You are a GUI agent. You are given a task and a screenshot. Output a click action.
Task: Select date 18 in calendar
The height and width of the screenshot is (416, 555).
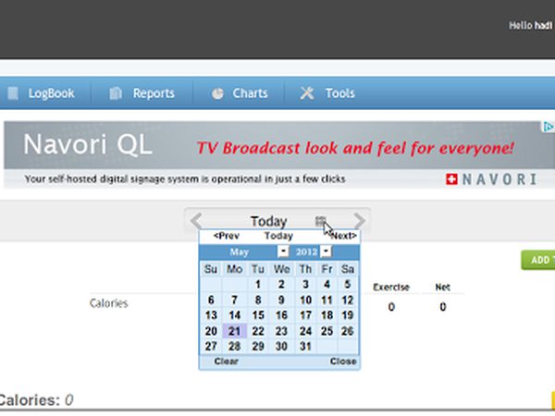327,315
